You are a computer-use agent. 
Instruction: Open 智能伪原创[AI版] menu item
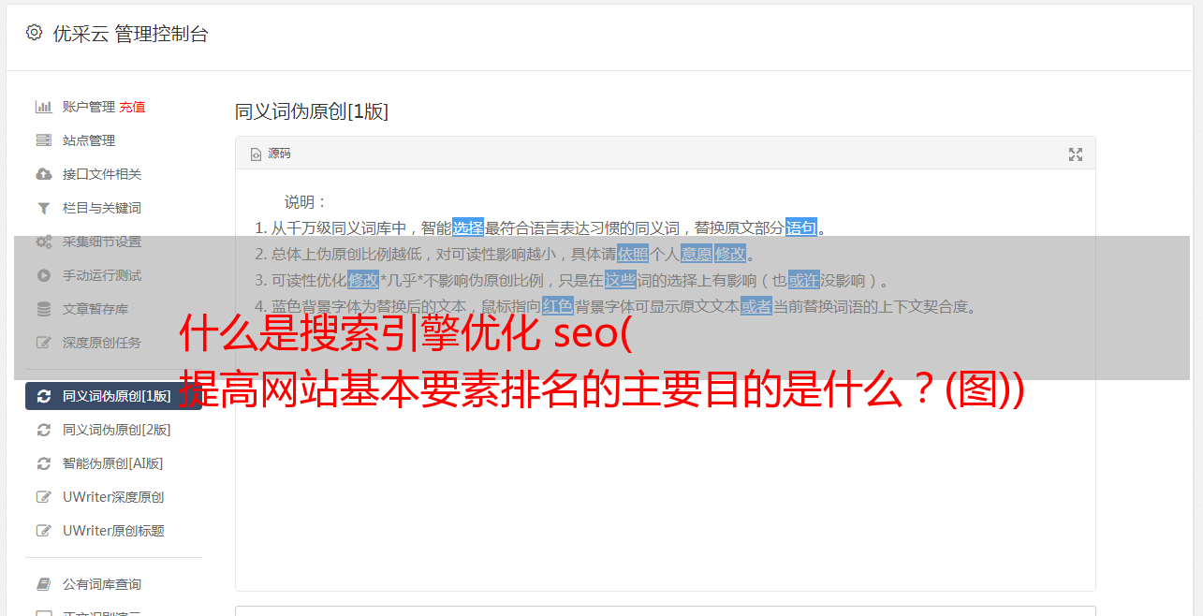pos(113,463)
